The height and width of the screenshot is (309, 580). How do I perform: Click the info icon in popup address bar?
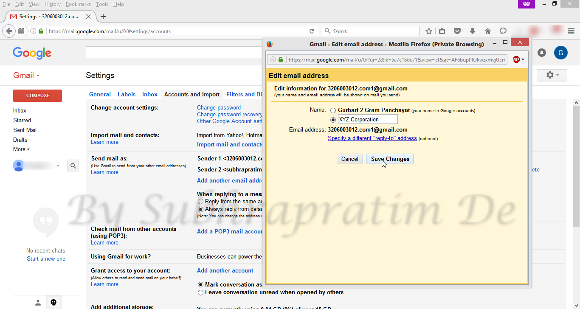[x=273, y=60]
